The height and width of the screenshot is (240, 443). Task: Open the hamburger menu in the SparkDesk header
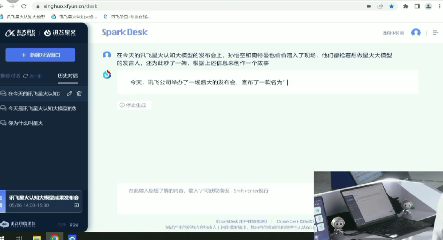point(435,33)
